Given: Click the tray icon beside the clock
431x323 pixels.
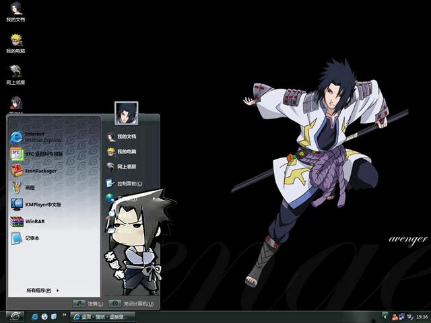Looking at the screenshot, I should click(x=410, y=317).
